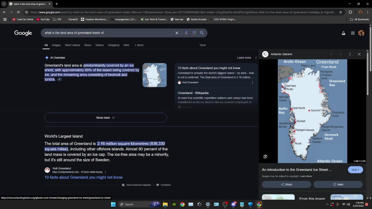The width and height of the screenshot is (372, 209).
Task: Open the Tools search options
Action: (x=203, y=45)
